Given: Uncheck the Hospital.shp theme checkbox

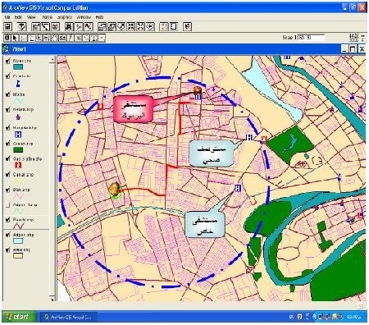Looking at the screenshot, I should click(x=7, y=128).
